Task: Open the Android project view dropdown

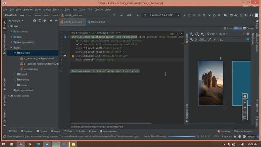Action: click(16, 21)
